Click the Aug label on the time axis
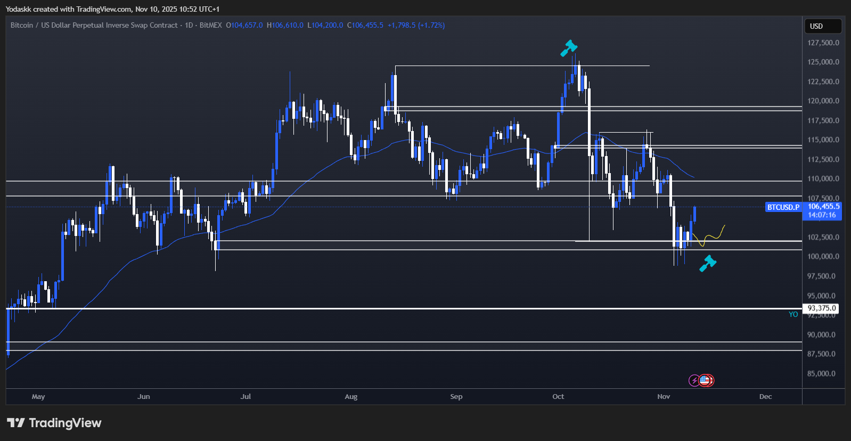Screen dimensions: 851x441 click(x=351, y=396)
